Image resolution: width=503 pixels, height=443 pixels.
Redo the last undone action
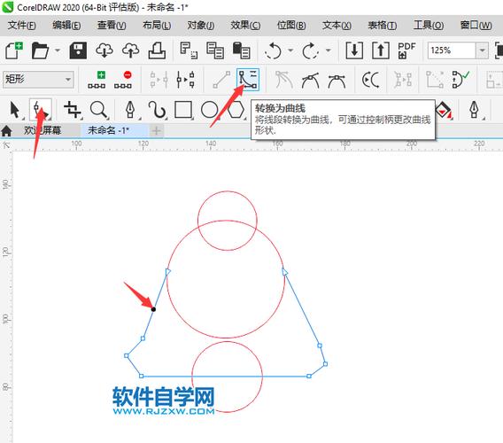click(x=310, y=51)
